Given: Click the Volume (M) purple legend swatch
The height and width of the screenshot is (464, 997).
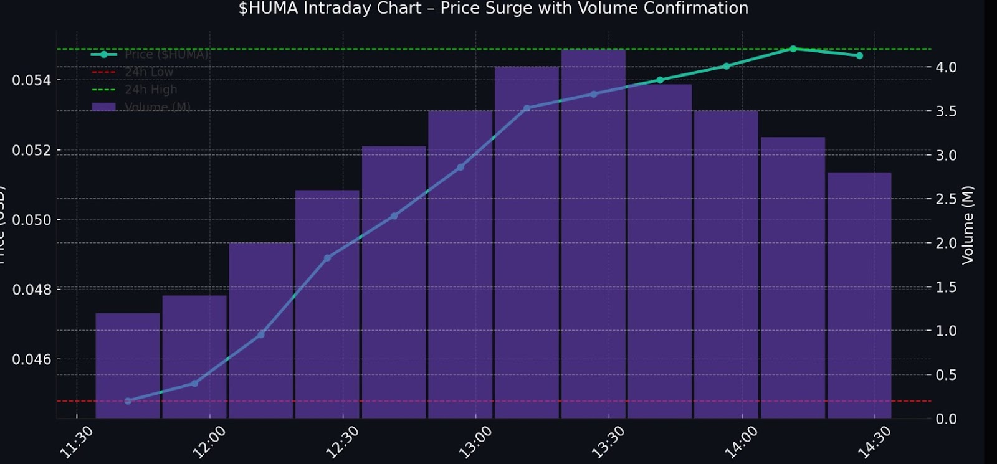Looking at the screenshot, I should pyautogui.click(x=103, y=107).
